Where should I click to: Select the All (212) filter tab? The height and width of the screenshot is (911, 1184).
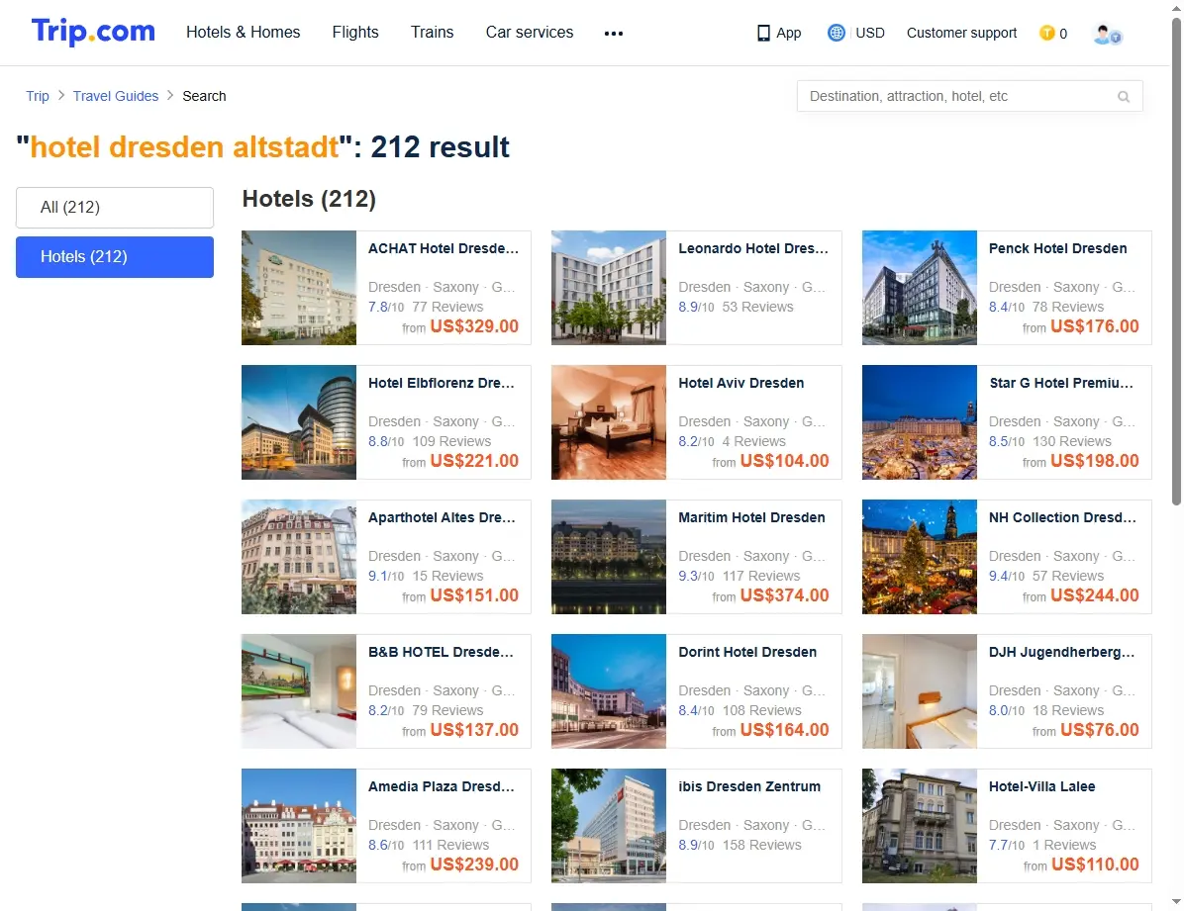(115, 208)
